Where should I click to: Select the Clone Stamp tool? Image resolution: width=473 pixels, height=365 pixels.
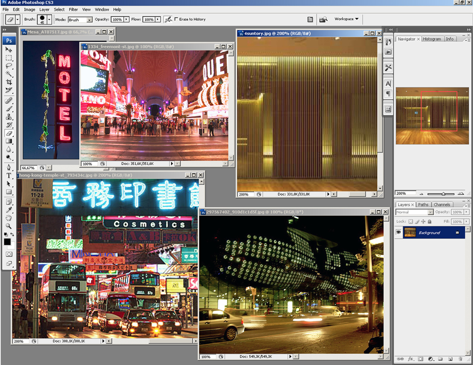pos(9,117)
